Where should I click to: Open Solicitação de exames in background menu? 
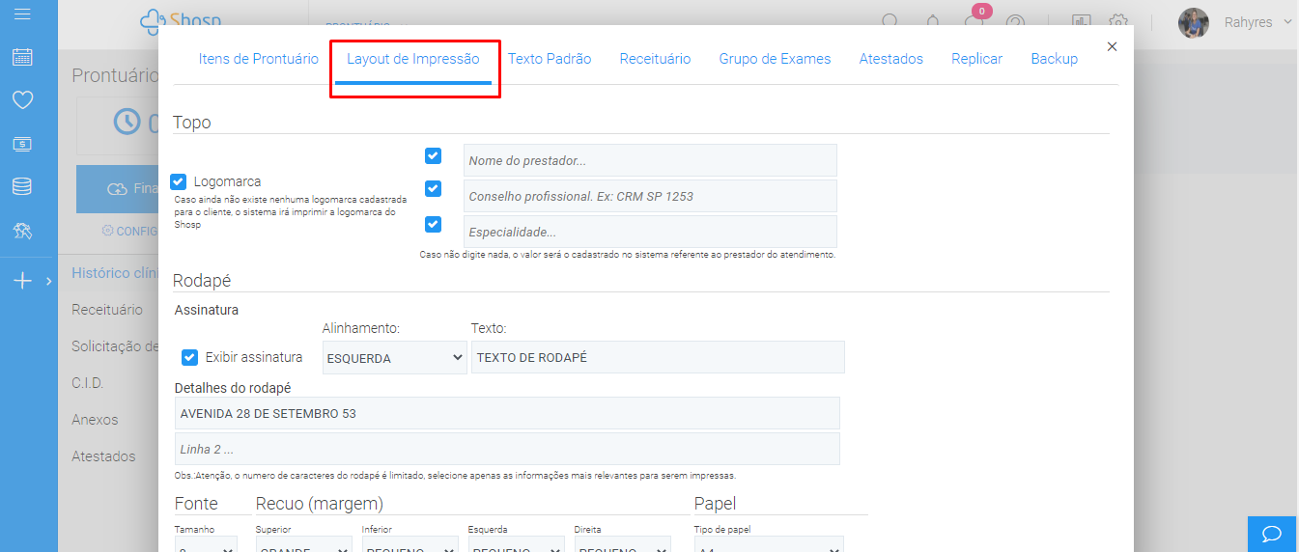click(115, 346)
